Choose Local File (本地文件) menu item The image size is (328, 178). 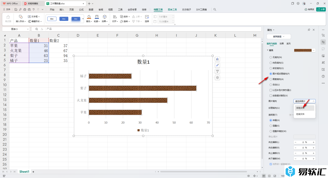pyautogui.click(x=305, y=108)
